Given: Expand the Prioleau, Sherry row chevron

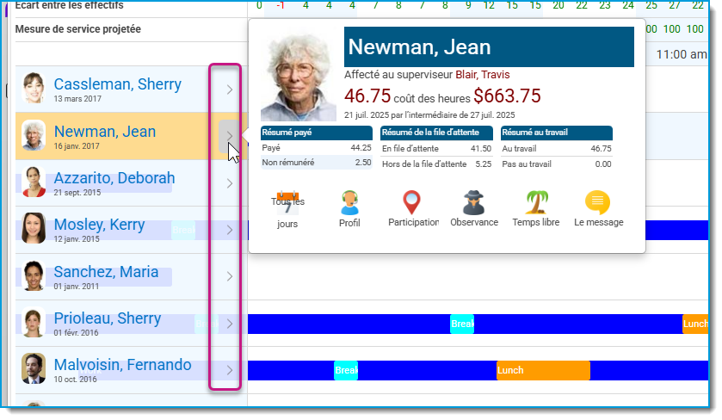Looking at the screenshot, I should [229, 324].
